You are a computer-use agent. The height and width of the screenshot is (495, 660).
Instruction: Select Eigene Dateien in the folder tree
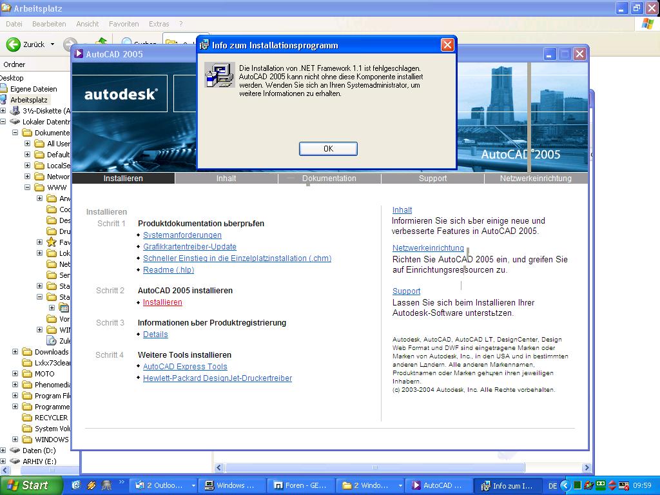click(x=34, y=89)
